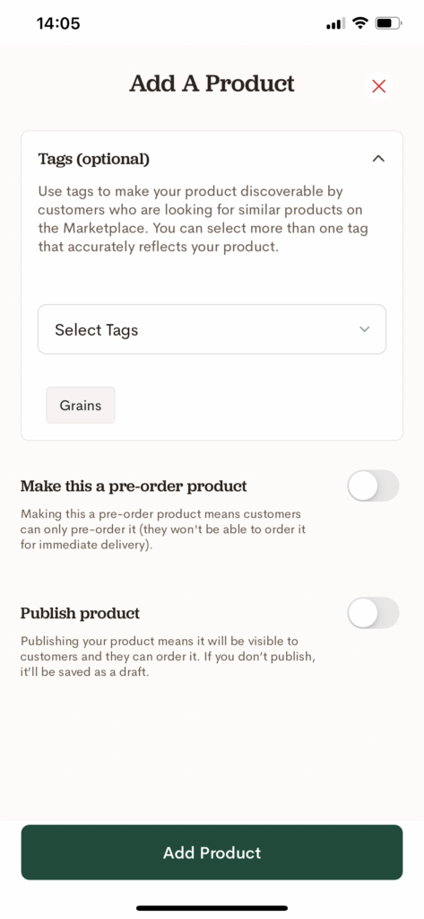The height and width of the screenshot is (919, 424).
Task: Tap the Add Product button
Action: [x=212, y=853]
